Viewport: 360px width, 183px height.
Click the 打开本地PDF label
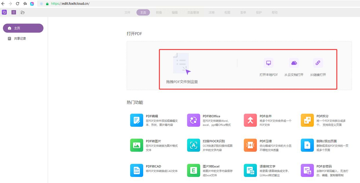click(x=268, y=75)
